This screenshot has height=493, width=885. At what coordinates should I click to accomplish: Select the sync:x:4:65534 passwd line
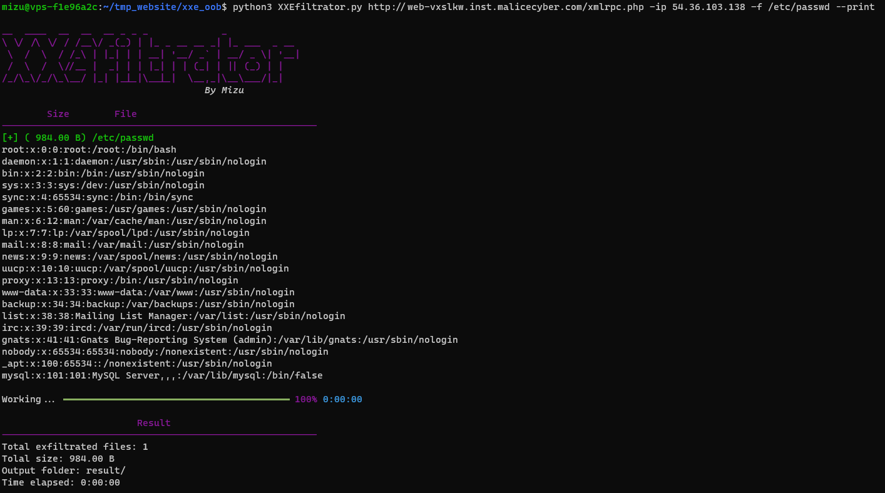point(98,197)
